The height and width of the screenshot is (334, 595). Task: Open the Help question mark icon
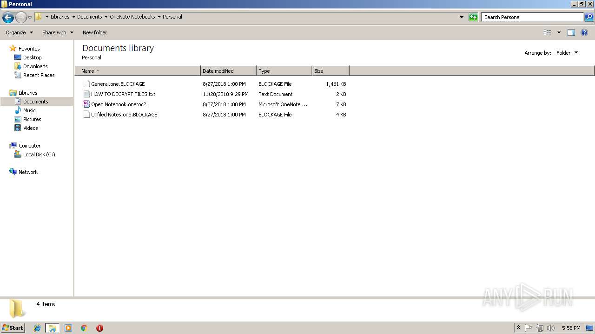pyautogui.click(x=584, y=32)
